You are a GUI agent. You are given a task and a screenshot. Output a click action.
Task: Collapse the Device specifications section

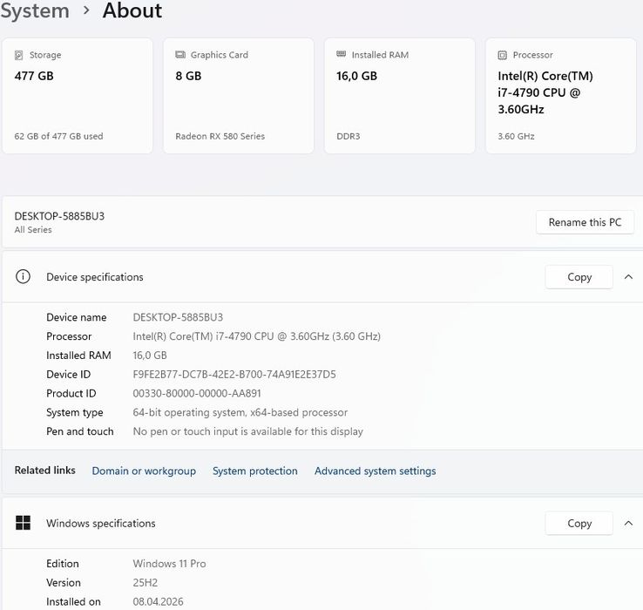click(628, 277)
